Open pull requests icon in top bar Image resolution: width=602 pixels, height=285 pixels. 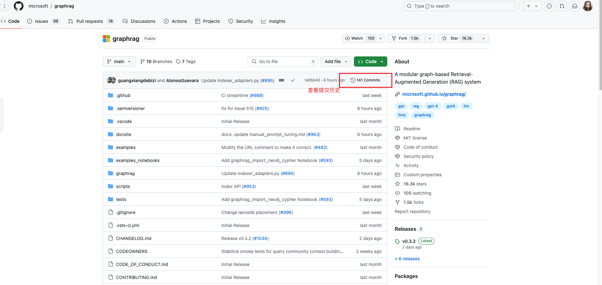(562, 6)
